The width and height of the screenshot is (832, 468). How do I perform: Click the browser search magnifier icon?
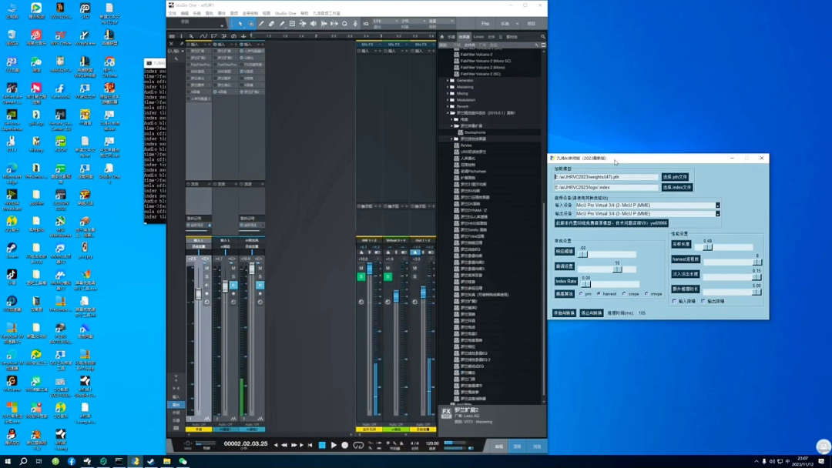coord(543,37)
